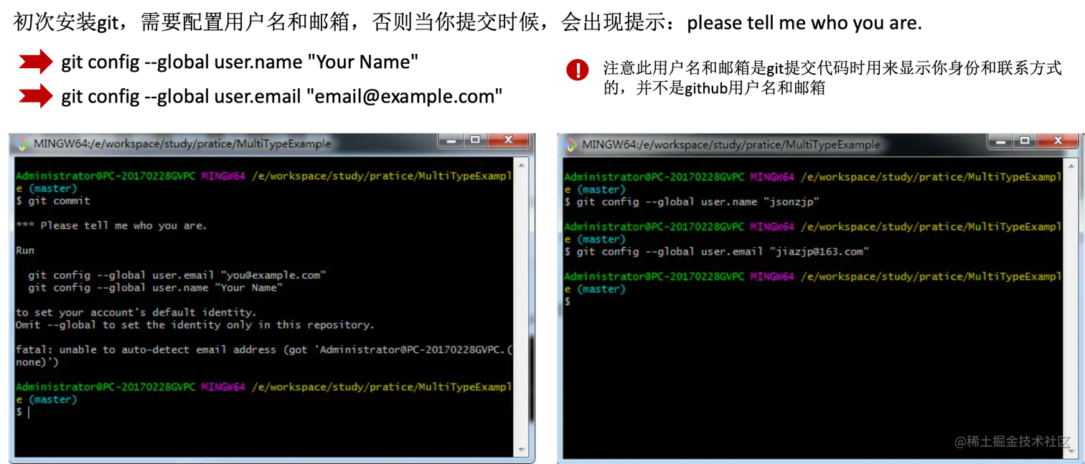Click the "$ git commit" command line
Screen dimensions: 1085x464
tap(53, 201)
